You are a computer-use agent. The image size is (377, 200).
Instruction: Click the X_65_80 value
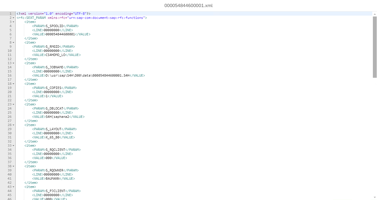click(53, 137)
